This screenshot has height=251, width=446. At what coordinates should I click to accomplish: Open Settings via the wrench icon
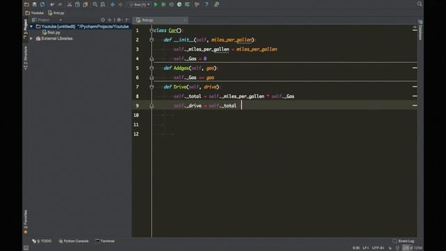coord(197,4)
